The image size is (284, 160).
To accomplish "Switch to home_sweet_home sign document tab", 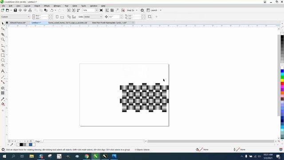I will point(67,23).
